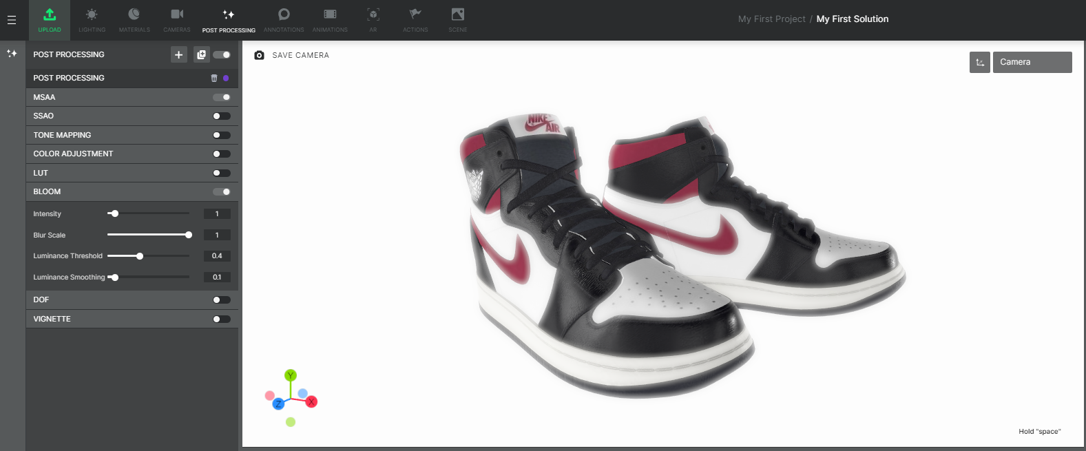Delete the Post Processing preset
The height and width of the screenshot is (451, 1086).
click(214, 78)
